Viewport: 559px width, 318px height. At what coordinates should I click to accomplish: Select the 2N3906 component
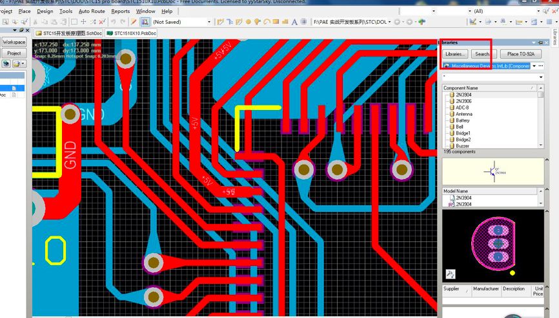tap(463, 101)
